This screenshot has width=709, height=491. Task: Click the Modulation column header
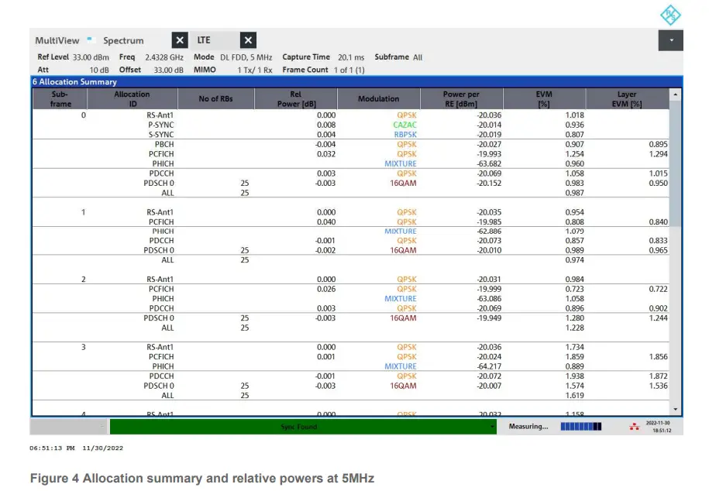[379, 98]
